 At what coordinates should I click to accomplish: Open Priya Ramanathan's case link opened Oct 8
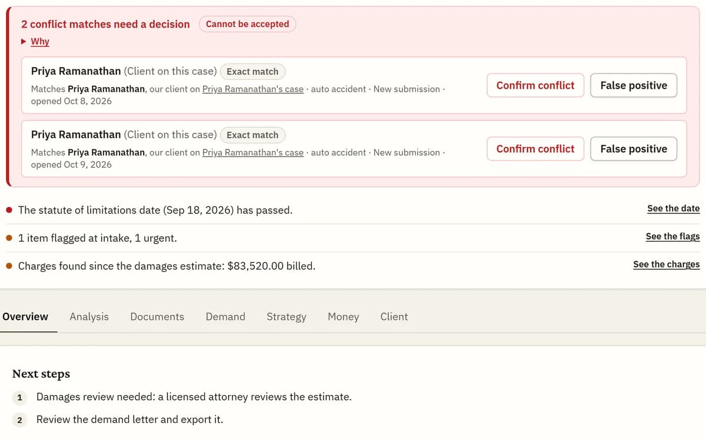coord(253,89)
